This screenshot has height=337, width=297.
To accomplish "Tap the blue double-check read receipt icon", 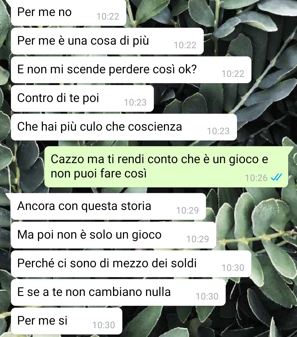I will point(276,178).
